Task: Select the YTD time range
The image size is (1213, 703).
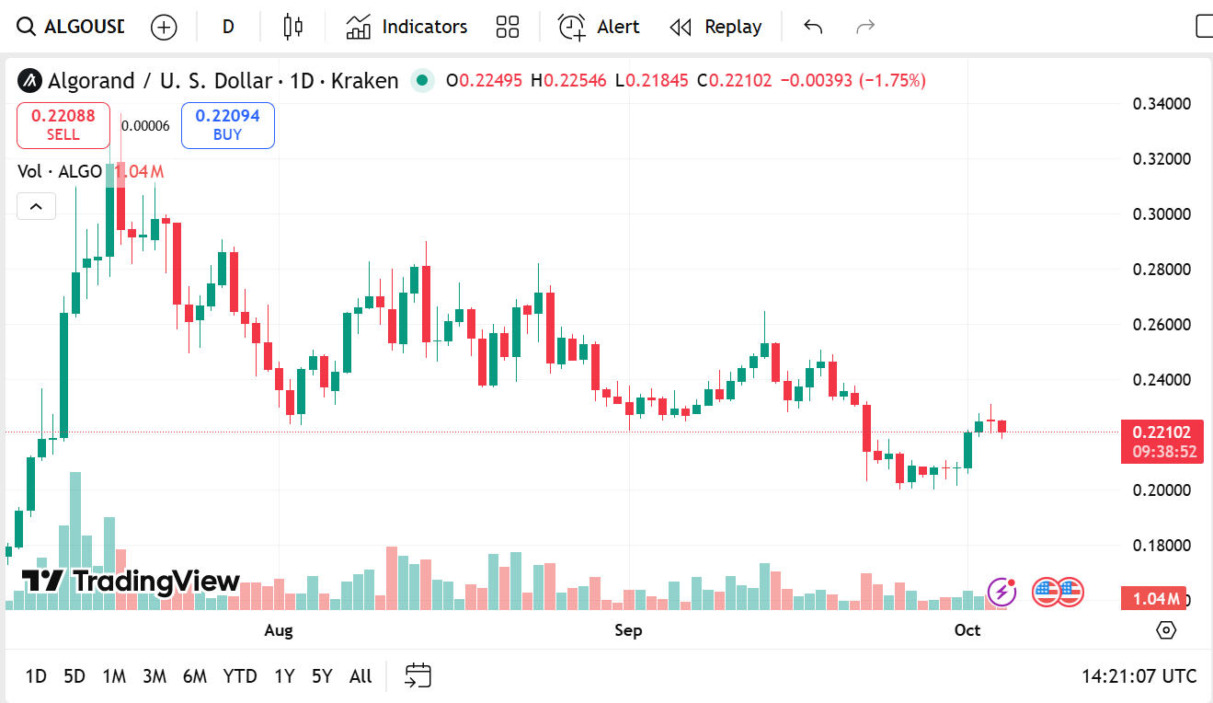Action: click(240, 676)
